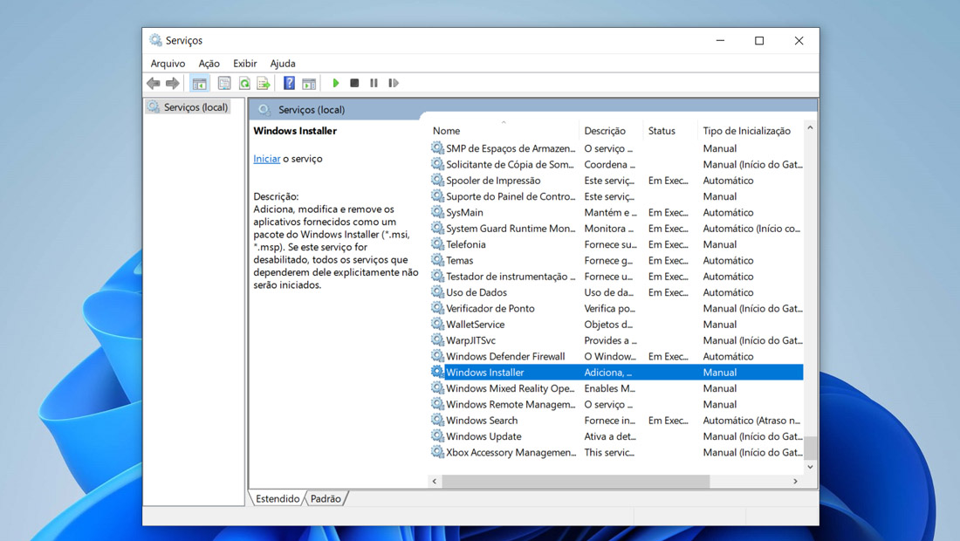Click the Refresh toolbar icon

[244, 83]
